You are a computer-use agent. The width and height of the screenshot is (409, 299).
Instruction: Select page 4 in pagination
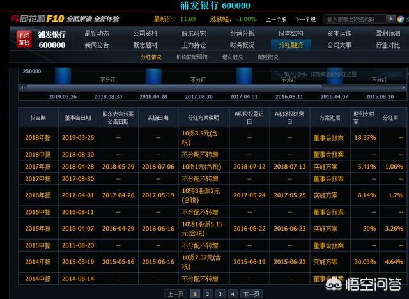pyautogui.click(x=233, y=295)
